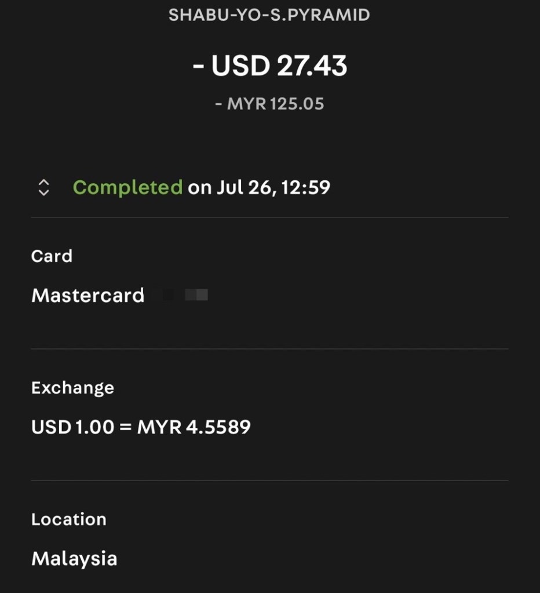Tap the masked card number digits

[185, 296]
